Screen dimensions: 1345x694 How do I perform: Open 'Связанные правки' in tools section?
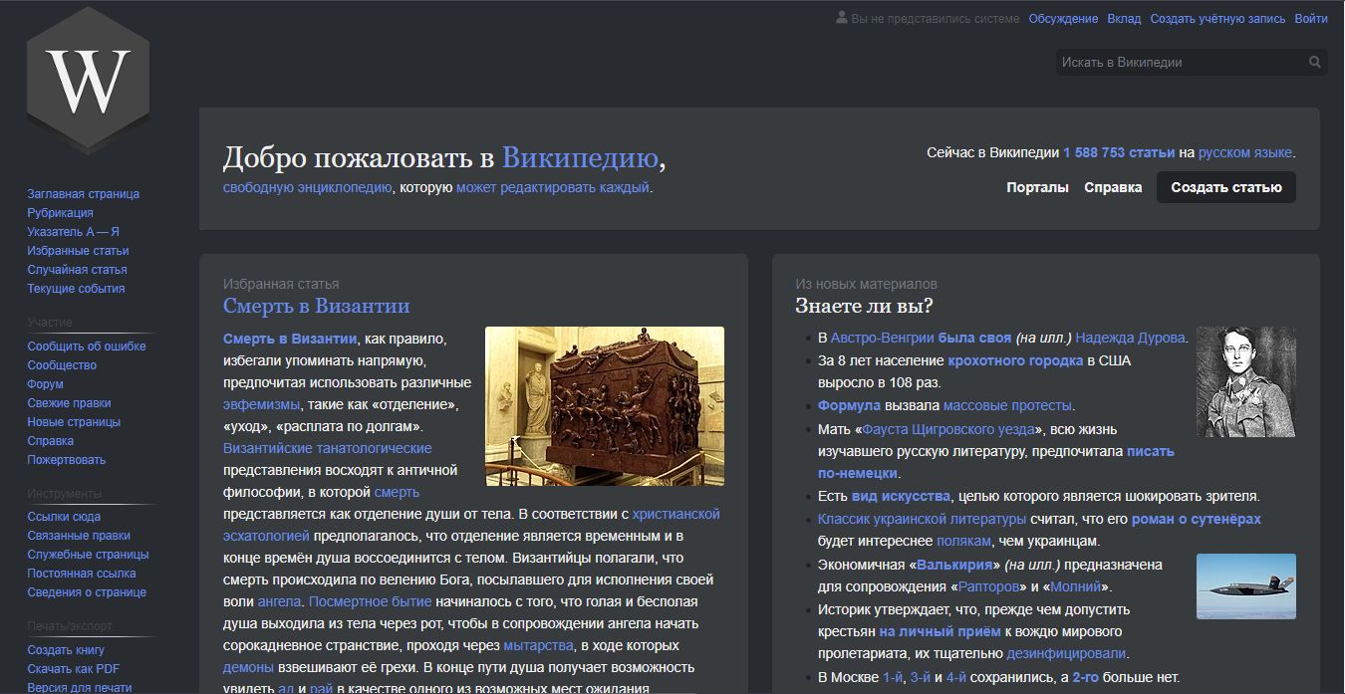click(80, 536)
